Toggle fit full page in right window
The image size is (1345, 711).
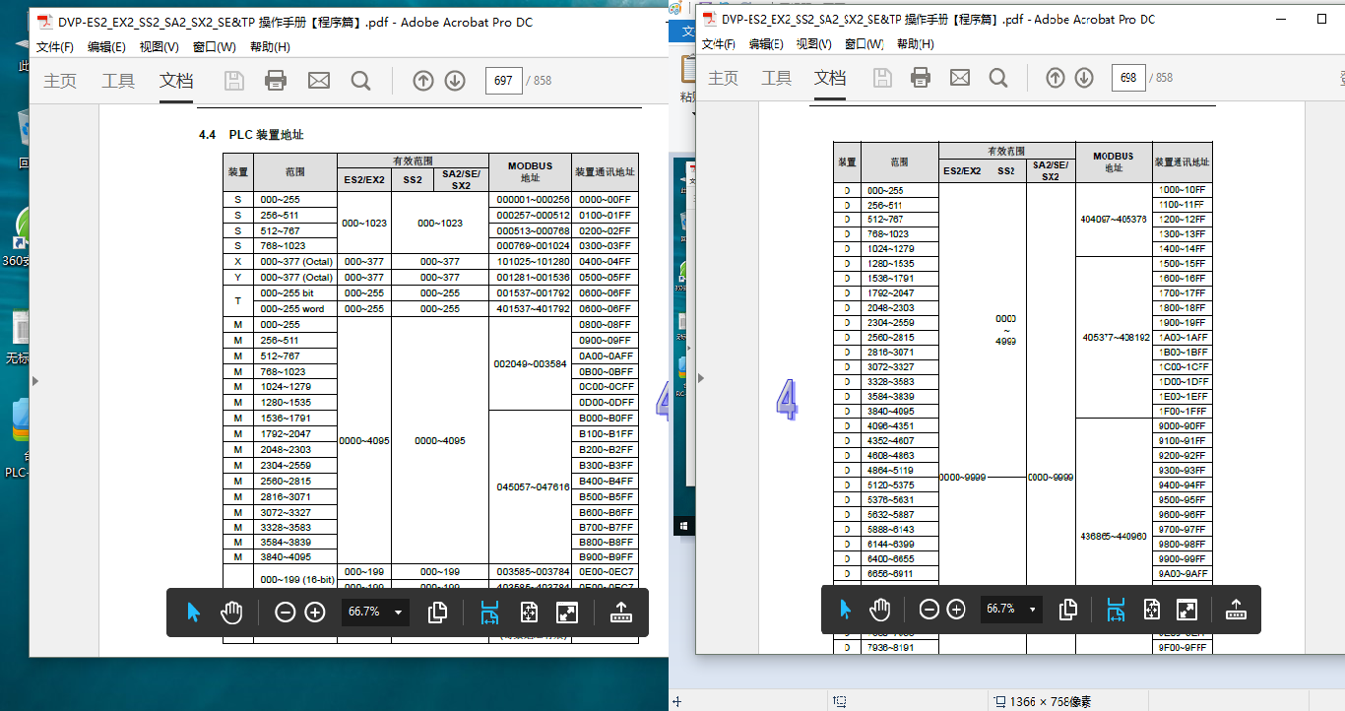(x=1152, y=610)
